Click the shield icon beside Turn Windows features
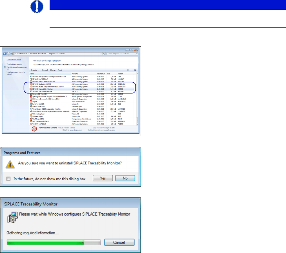Screen dimensions: 286x253 5,67
